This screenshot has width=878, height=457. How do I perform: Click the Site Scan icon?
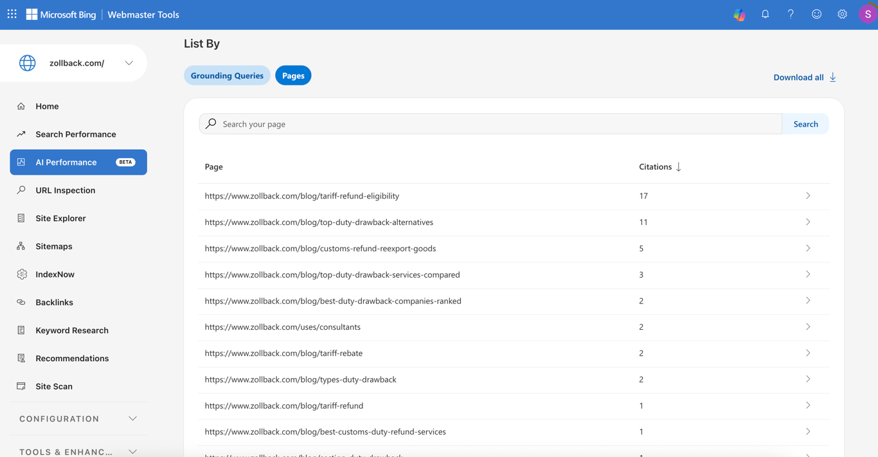click(21, 386)
